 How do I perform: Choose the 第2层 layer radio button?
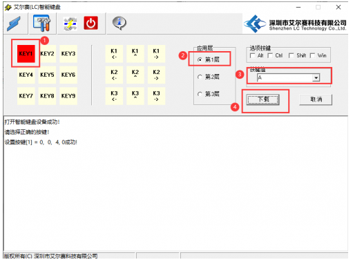point(200,77)
